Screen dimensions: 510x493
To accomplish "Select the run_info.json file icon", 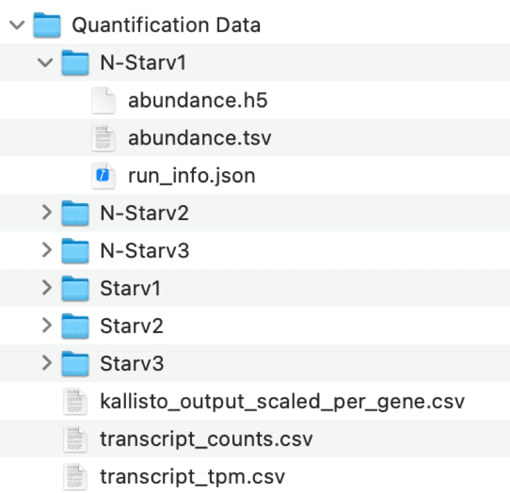I will [104, 175].
